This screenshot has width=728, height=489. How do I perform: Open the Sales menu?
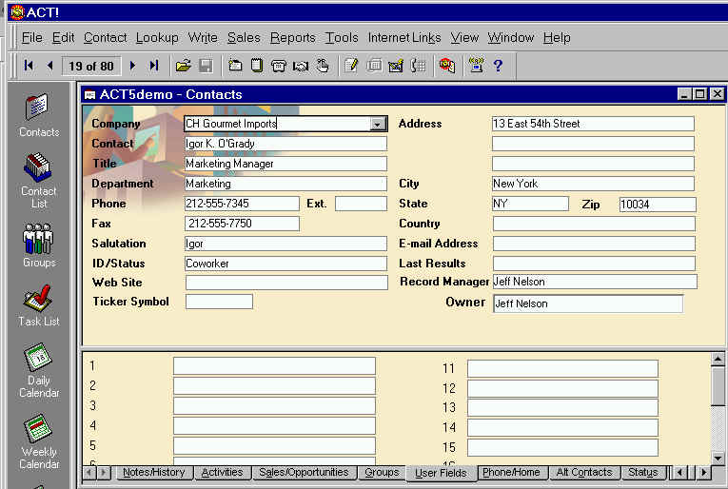[244, 38]
